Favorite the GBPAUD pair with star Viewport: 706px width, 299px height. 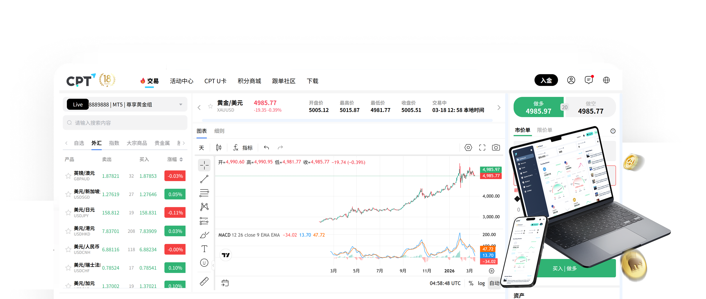(68, 176)
